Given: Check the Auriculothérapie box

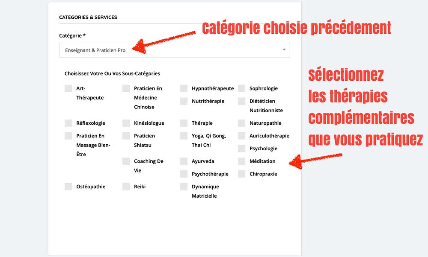Looking at the screenshot, I should 241,136.
